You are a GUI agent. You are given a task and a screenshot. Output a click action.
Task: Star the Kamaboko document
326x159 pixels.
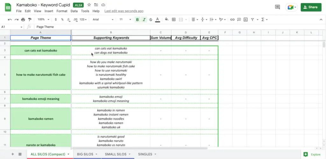tap(89, 5)
